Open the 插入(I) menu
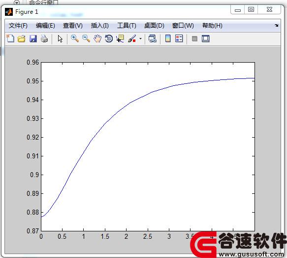The height and width of the screenshot is (258, 287). [100, 26]
